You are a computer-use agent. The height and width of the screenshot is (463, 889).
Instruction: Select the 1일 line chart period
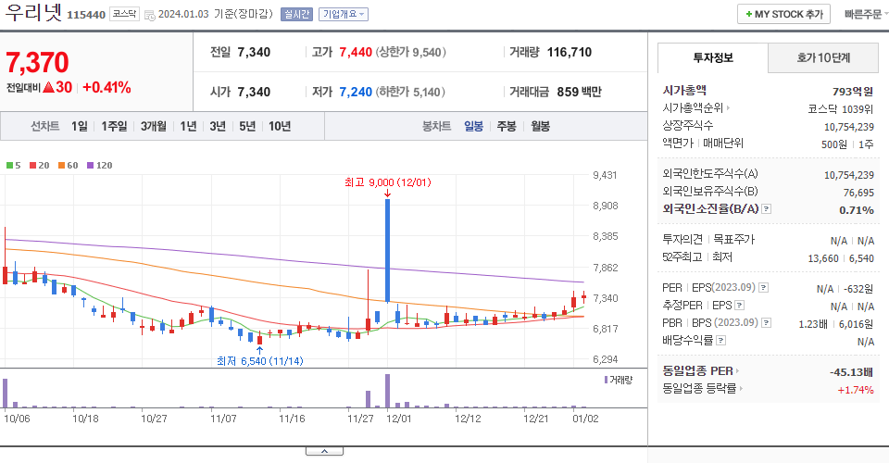click(80, 126)
